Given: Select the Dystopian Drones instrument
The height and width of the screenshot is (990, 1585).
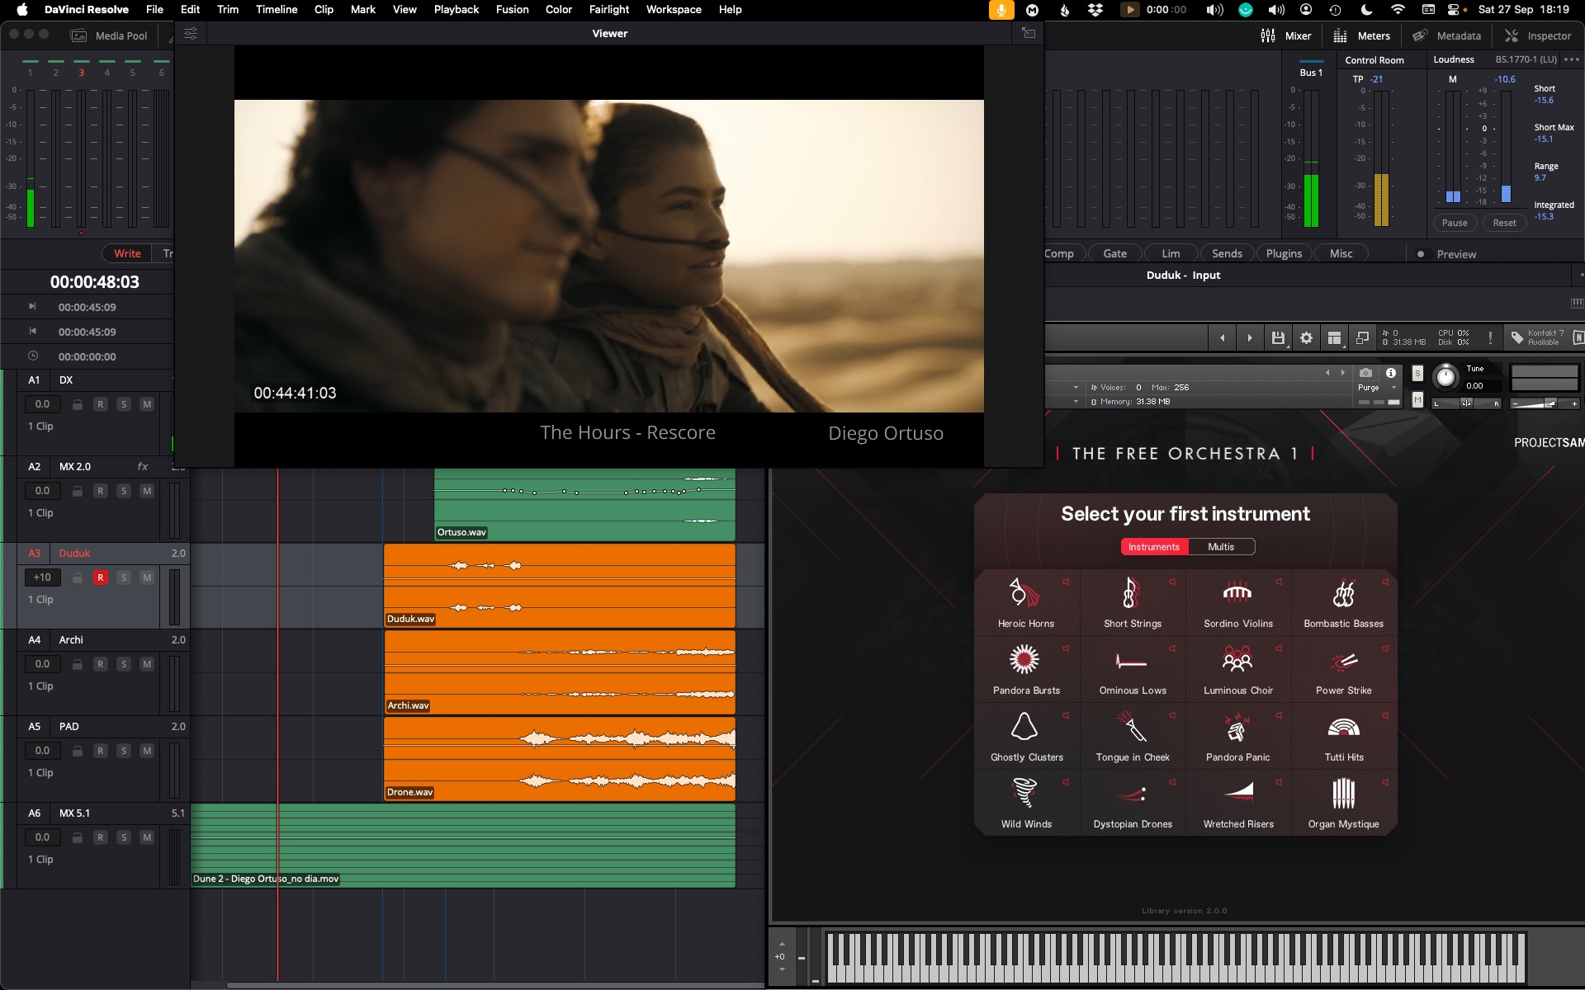Looking at the screenshot, I should tap(1132, 803).
